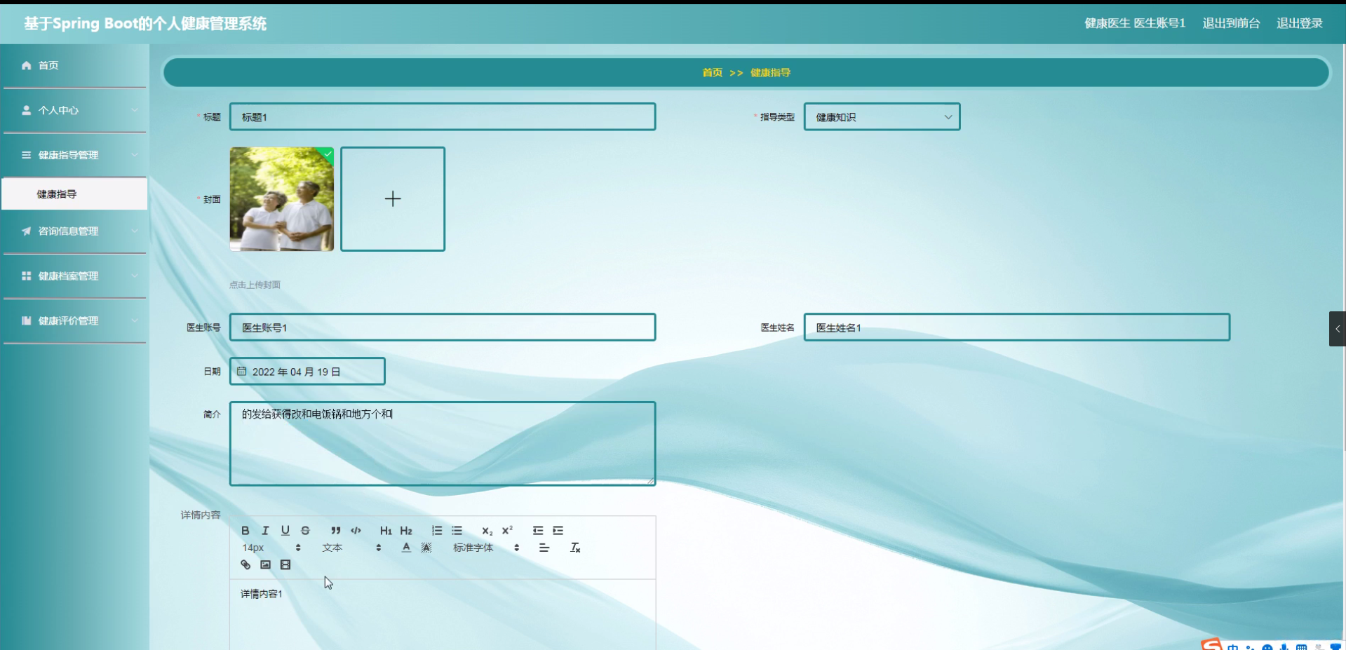Open the text background color picker
The width and height of the screenshot is (1346, 650).
point(426,548)
